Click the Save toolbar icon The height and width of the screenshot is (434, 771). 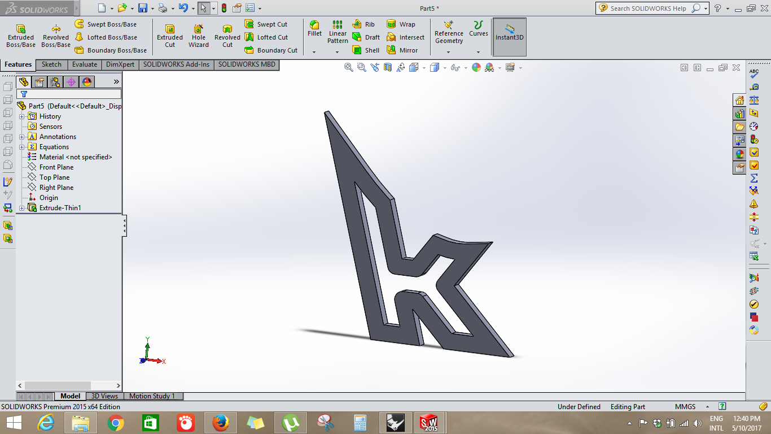click(143, 8)
